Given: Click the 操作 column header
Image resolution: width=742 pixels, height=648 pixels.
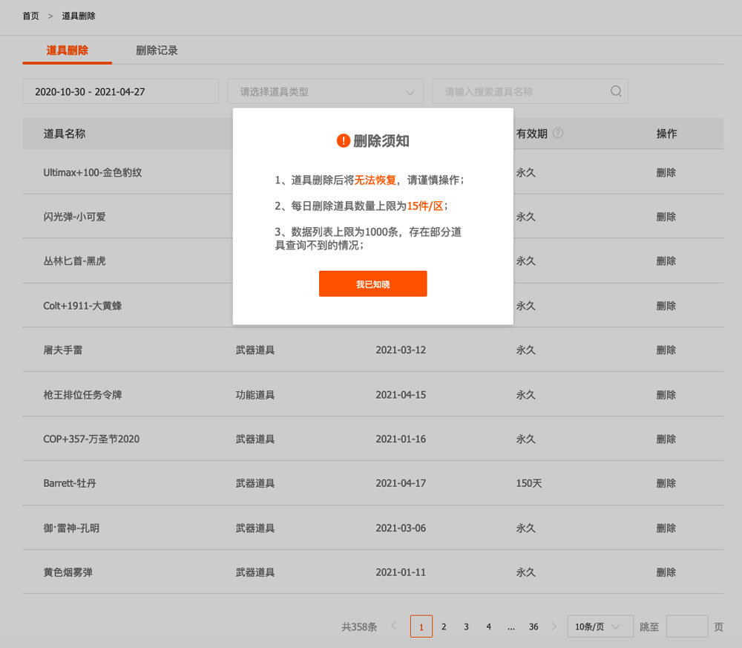Looking at the screenshot, I should 666,134.
